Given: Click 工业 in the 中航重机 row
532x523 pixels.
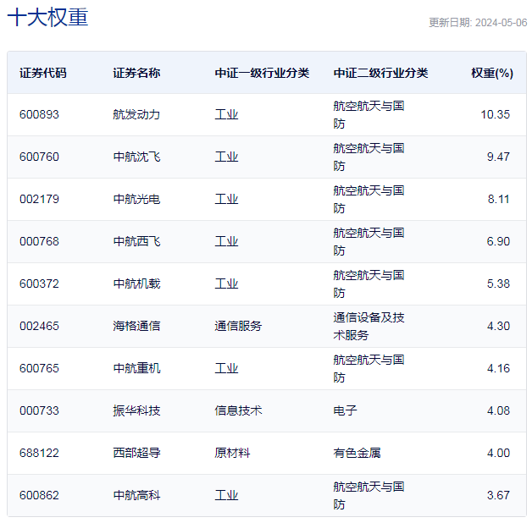Looking at the screenshot, I should 226,368.
